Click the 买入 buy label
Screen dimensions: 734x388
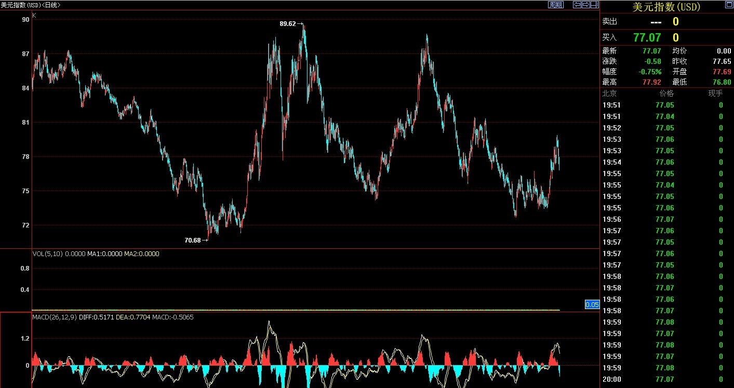click(x=609, y=37)
